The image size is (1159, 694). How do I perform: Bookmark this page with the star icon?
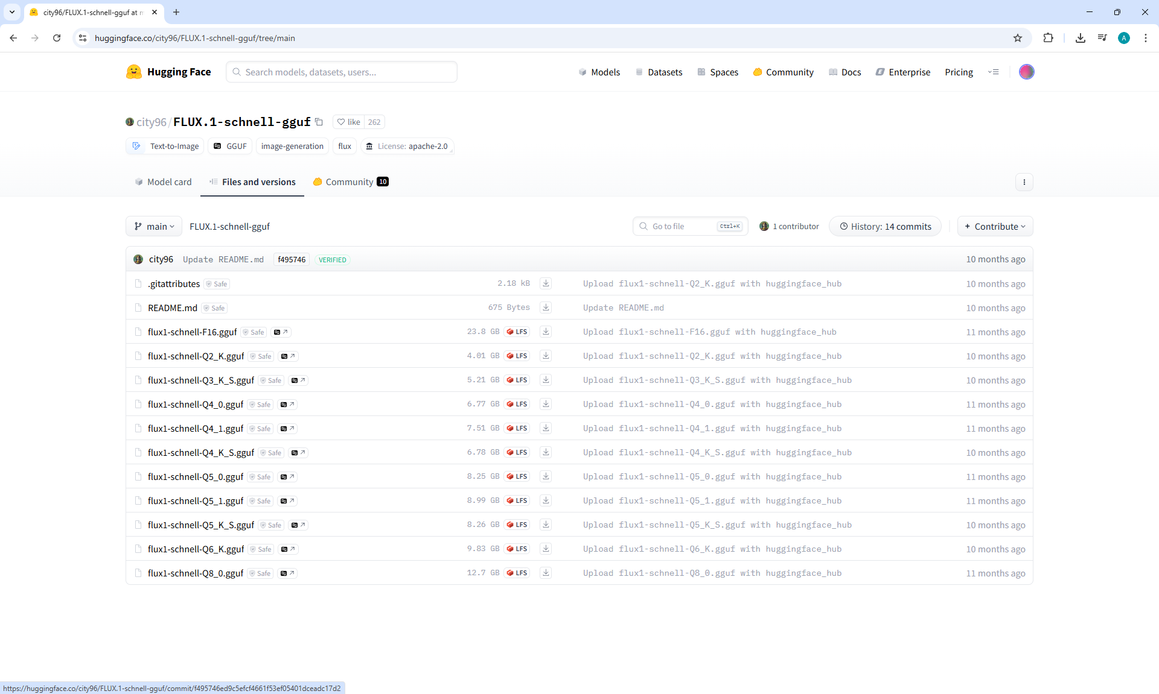(x=1018, y=38)
